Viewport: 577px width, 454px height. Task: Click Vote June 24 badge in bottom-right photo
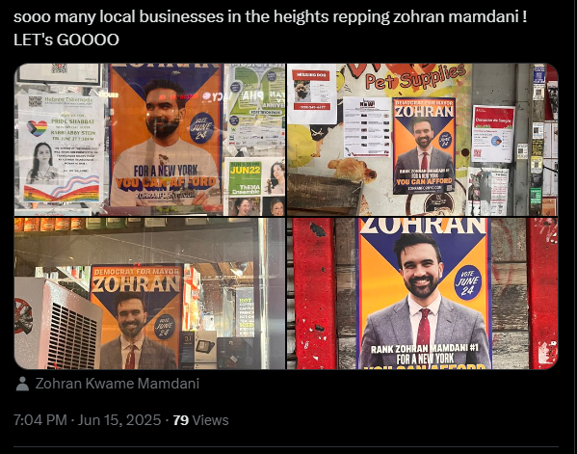coord(467,282)
